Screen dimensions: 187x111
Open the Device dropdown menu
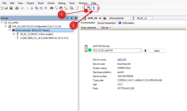pos(106,28)
